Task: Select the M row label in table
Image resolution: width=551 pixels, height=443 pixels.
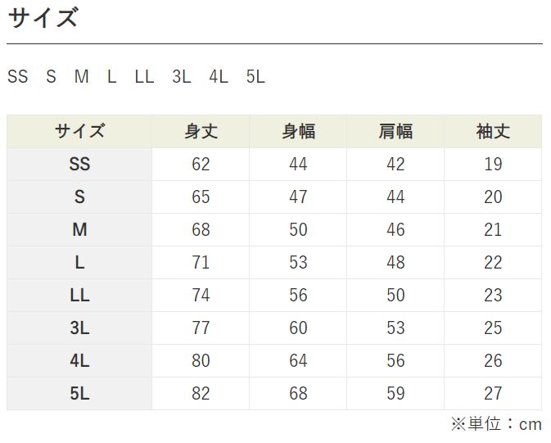Action: [x=79, y=230]
